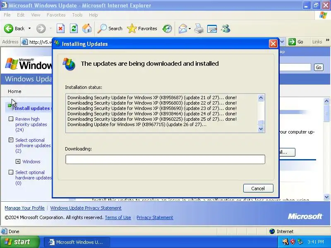Open the View menu
331x248 pixels.
tap(36, 15)
